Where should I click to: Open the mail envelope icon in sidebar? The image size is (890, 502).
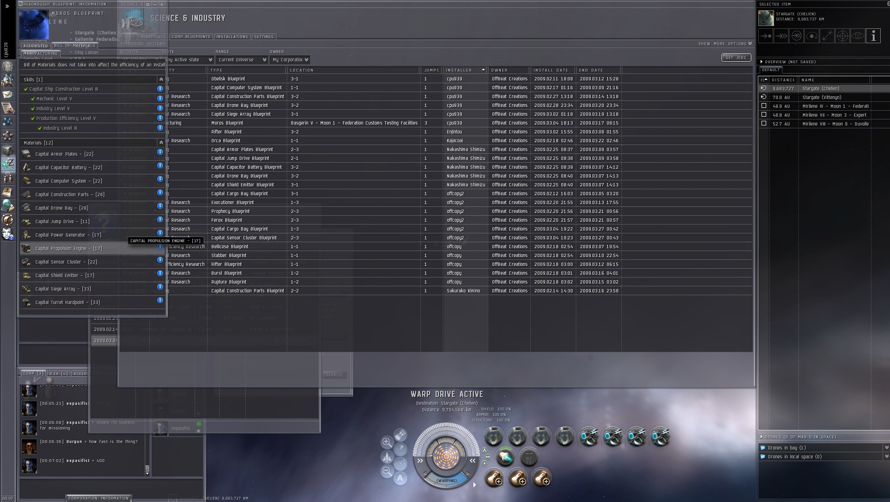pyautogui.click(x=8, y=95)
